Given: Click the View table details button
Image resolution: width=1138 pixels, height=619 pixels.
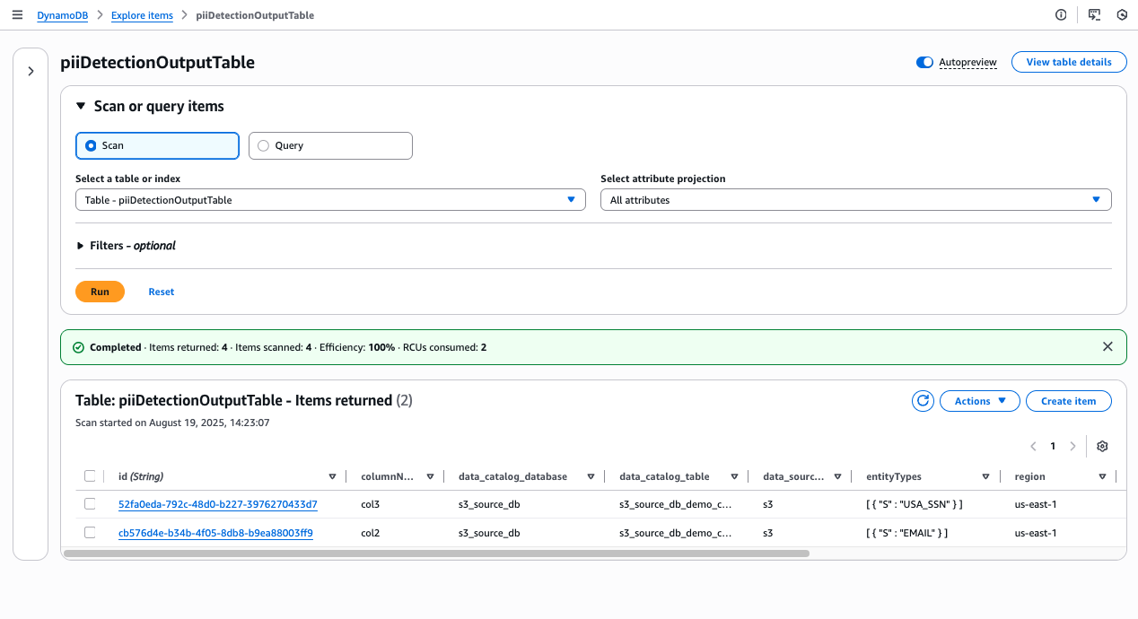Looking at the screenshot, I should 1069,62.
